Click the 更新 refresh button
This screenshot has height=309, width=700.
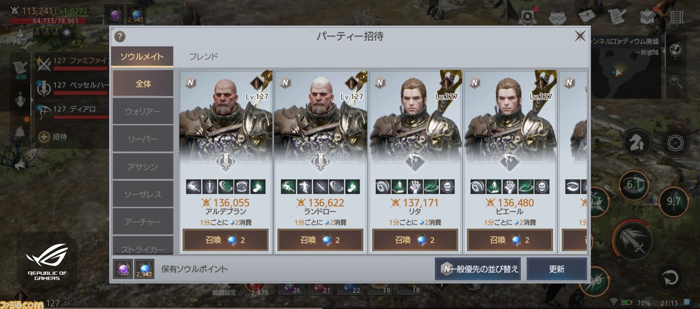coord(557,269)
